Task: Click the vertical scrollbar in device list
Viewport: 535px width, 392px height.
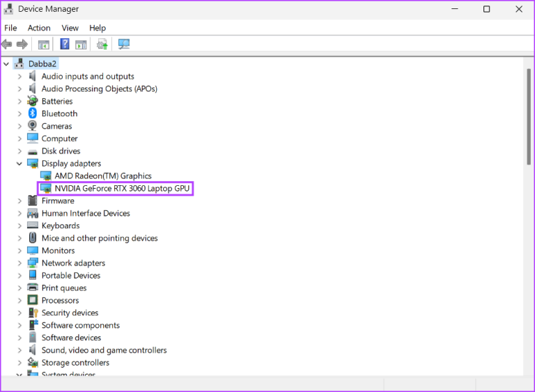Action: (x=529, y=209)
